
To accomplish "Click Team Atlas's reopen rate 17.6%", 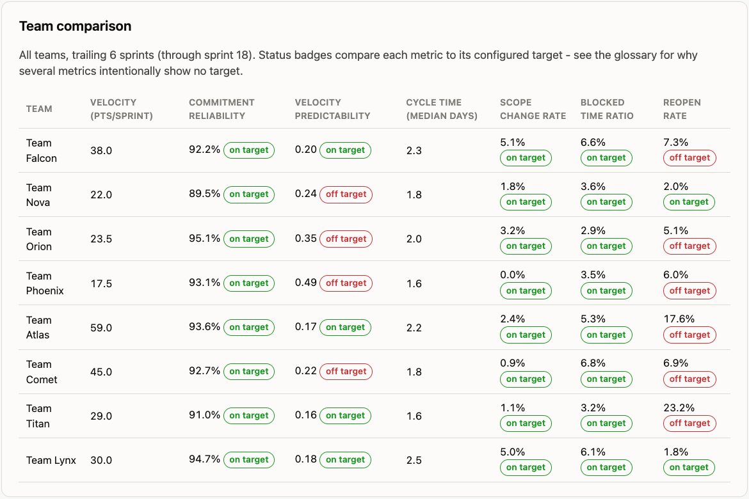I will [x=679, y=319].
